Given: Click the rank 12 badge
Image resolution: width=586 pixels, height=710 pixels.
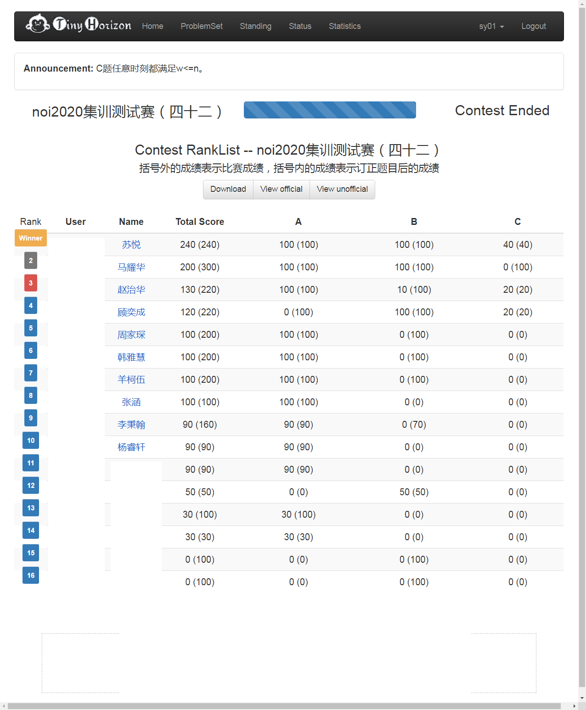Looking at the screenshot, I should 30,485.
